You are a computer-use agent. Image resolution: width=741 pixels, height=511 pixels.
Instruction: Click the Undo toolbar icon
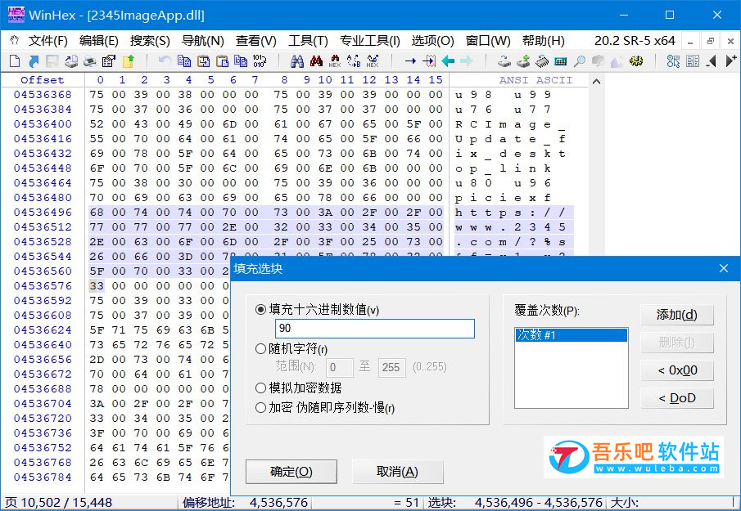165,61
